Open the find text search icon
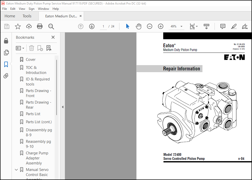The width and height of the screenshot is (252, 180). point(51,26)
